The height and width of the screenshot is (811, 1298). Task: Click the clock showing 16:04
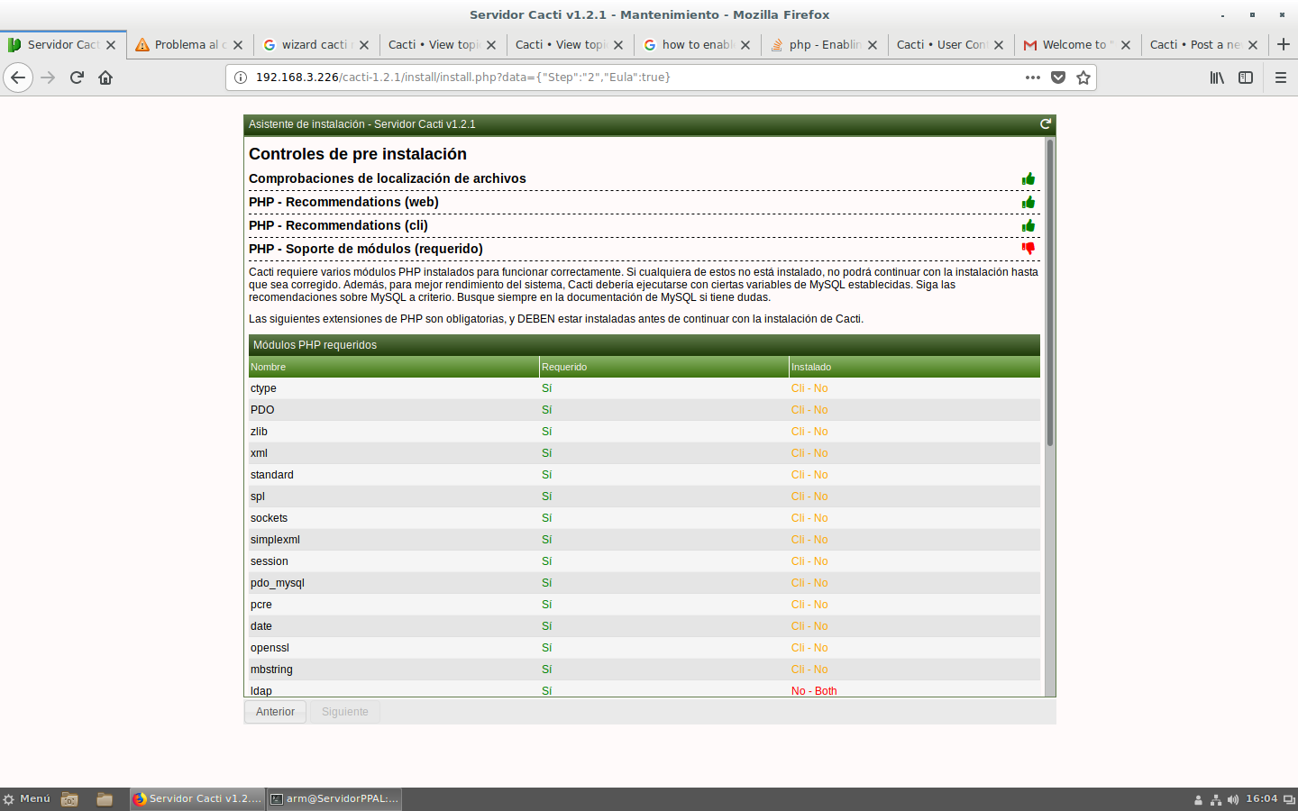(x=1261, y=799)
